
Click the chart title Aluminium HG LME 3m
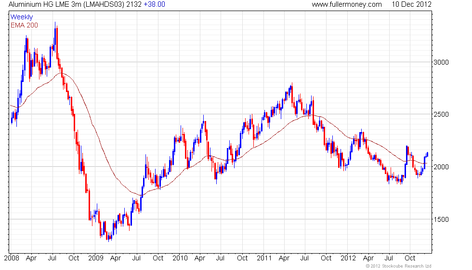(66, 4)
